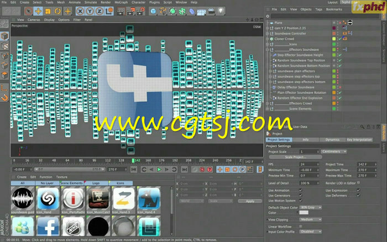Collapse the Effectors Soundwave group
This screenshot has height=242, width=387.
click(267, 50)
